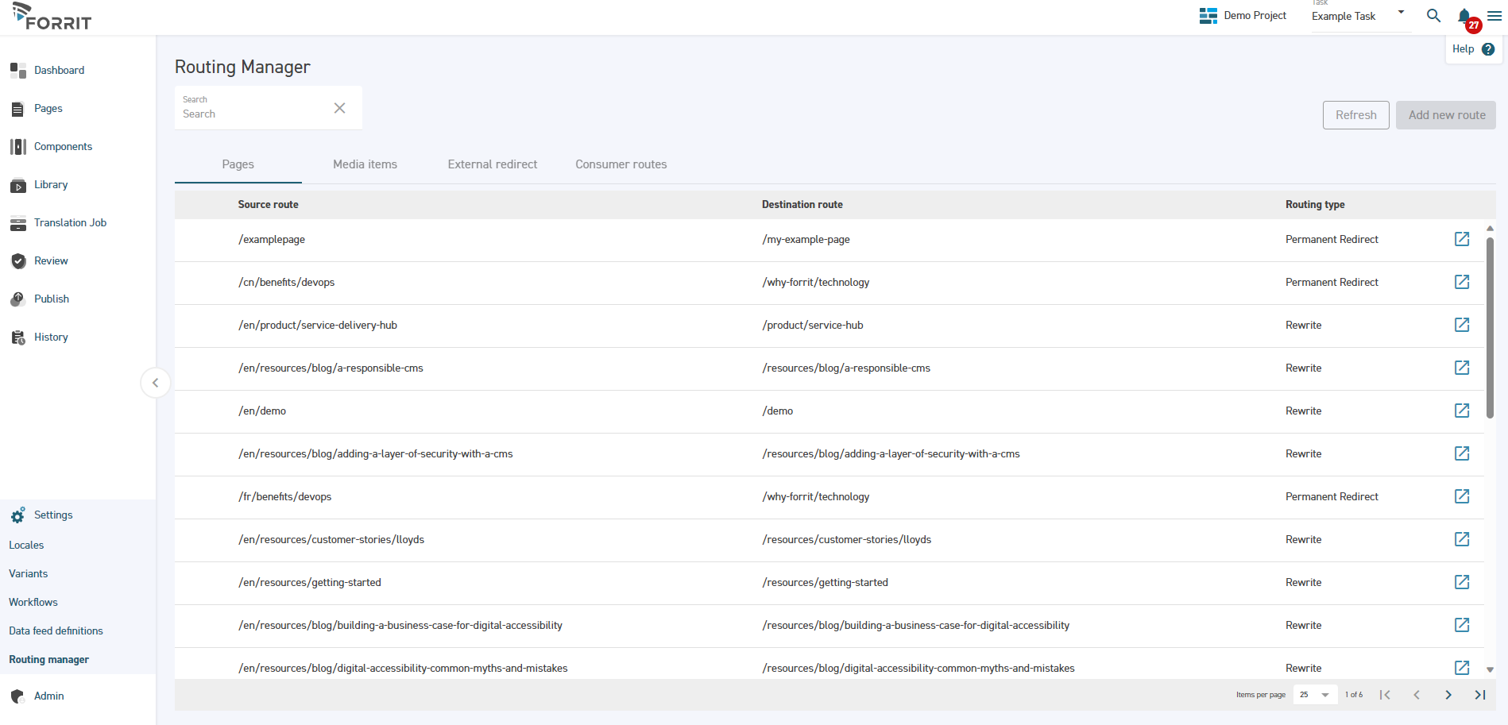Open the Publish section
Viewport: 1508px width, 725px height.
pos(51,299)
